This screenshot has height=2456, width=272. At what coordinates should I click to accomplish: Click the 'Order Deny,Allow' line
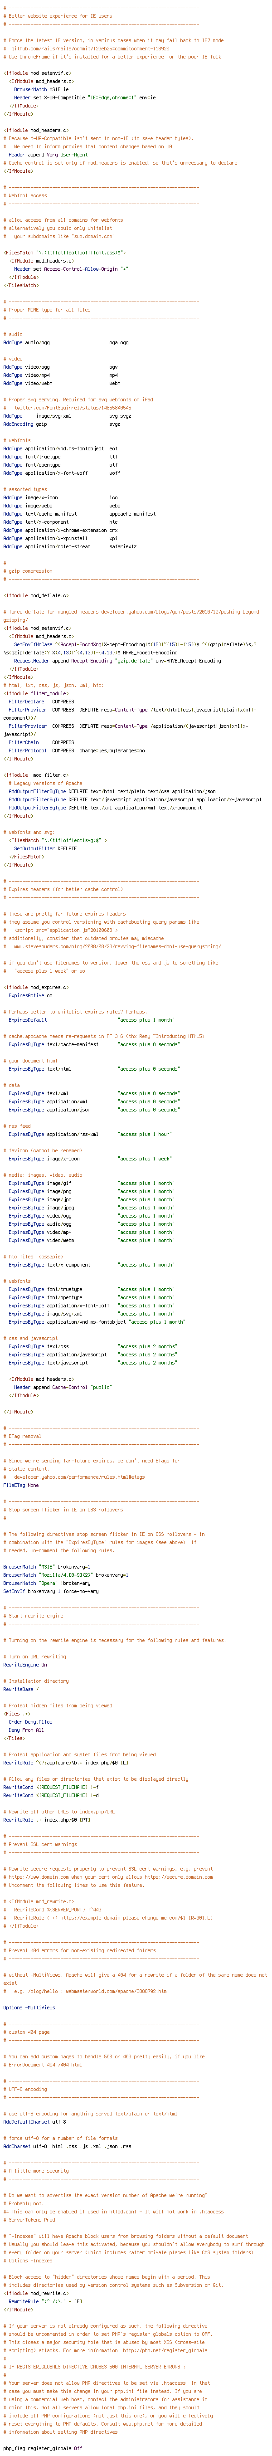tap(30, 1722)
